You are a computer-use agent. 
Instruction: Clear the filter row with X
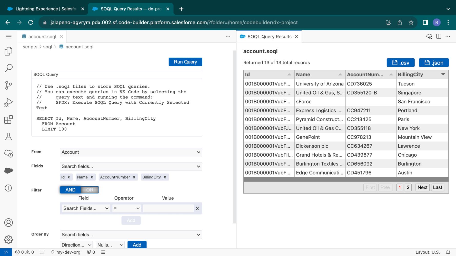coord(197,208)
